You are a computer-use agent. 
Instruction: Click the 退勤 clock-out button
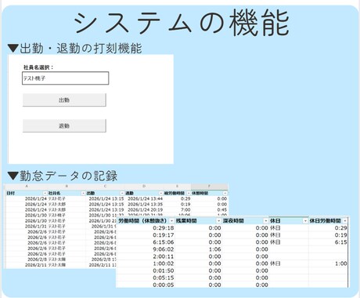64,125
